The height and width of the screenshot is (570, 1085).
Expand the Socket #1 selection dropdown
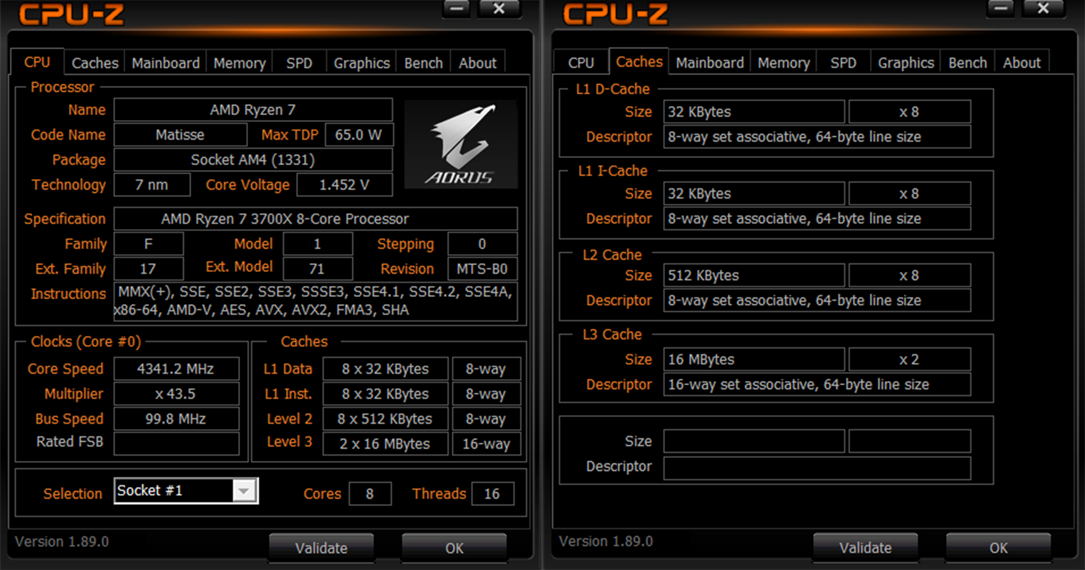[244, 491]
